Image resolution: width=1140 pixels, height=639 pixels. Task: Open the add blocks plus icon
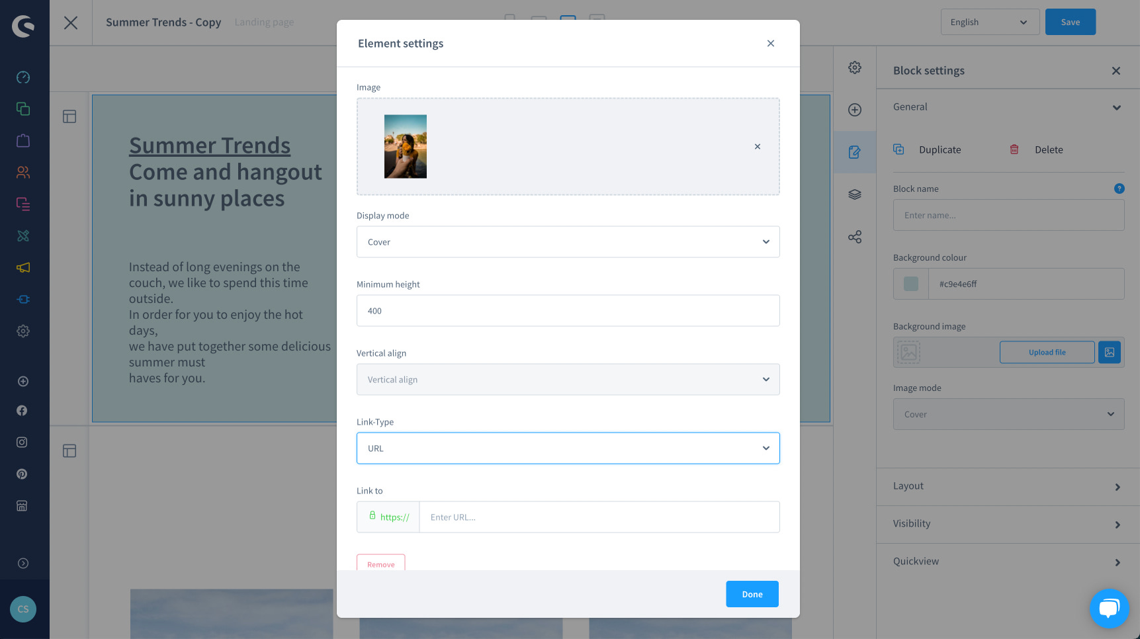855,110
